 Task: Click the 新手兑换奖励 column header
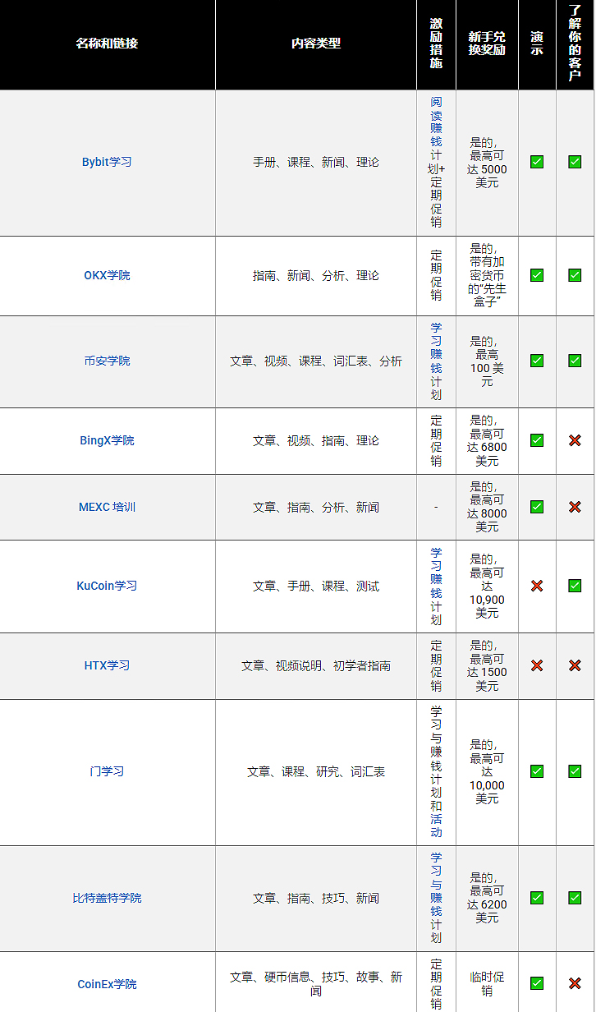coord(487,44)
